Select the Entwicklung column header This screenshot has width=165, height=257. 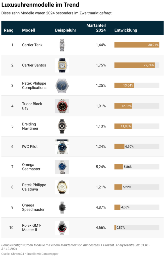126,30
